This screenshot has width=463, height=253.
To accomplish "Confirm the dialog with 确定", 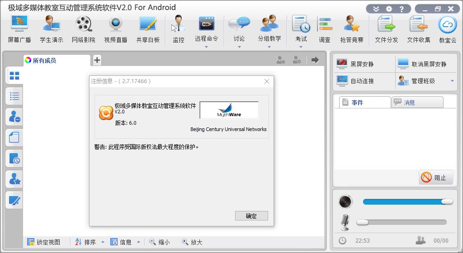I will point(251,216).
